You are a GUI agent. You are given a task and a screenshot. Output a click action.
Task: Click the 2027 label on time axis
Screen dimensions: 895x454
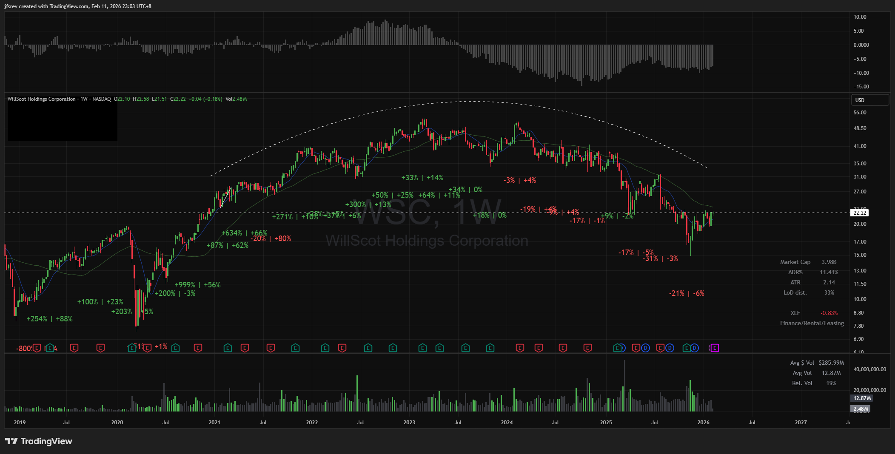[x=801, y=423]
